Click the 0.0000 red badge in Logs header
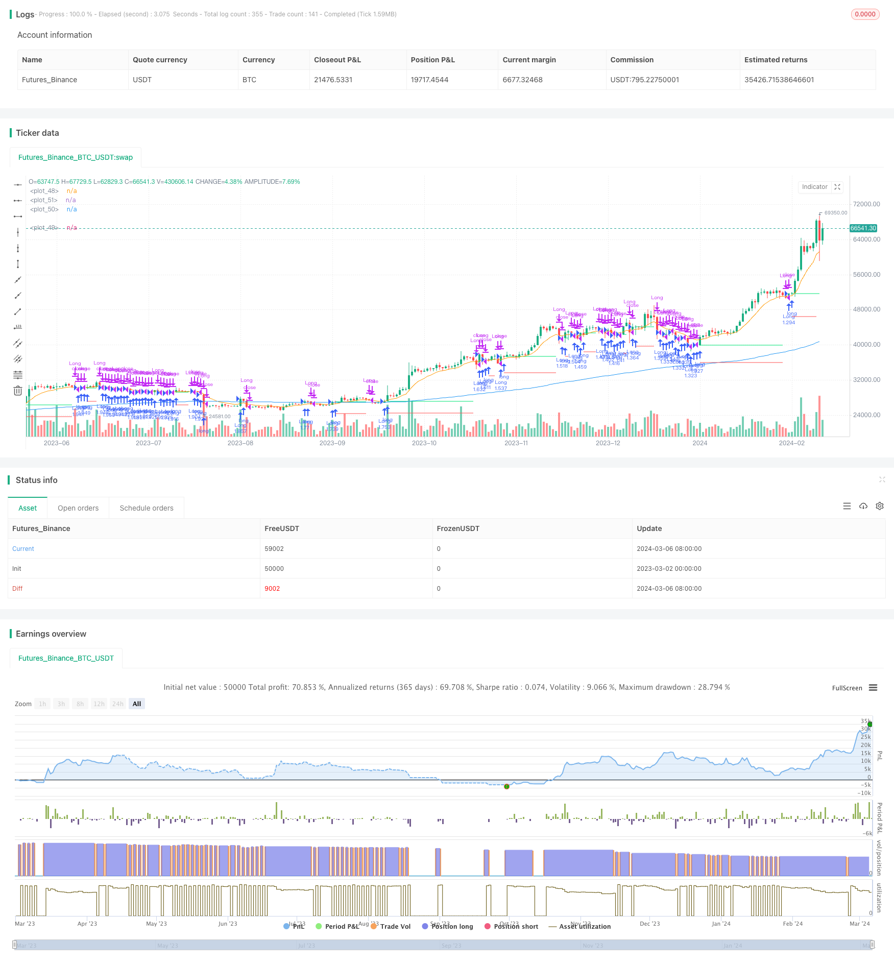894x965 pixels. [865, 14]
